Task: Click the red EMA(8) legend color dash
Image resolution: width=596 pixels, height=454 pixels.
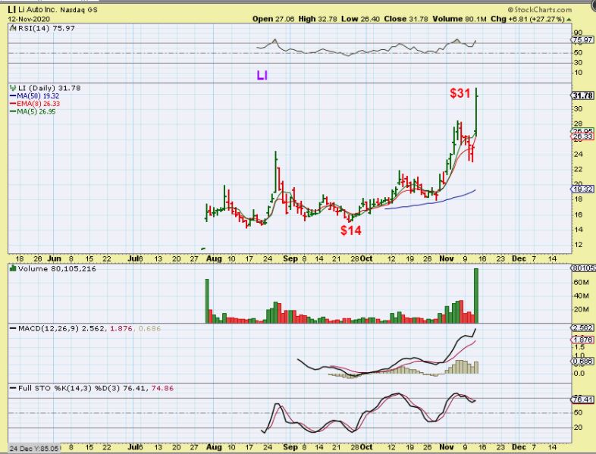Action: click(13, 104)
